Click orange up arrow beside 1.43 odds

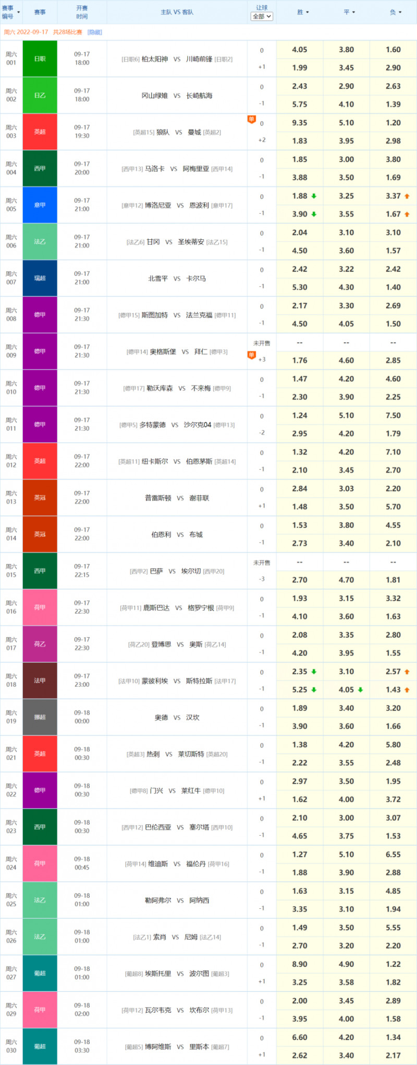click(x=407, y=690)
